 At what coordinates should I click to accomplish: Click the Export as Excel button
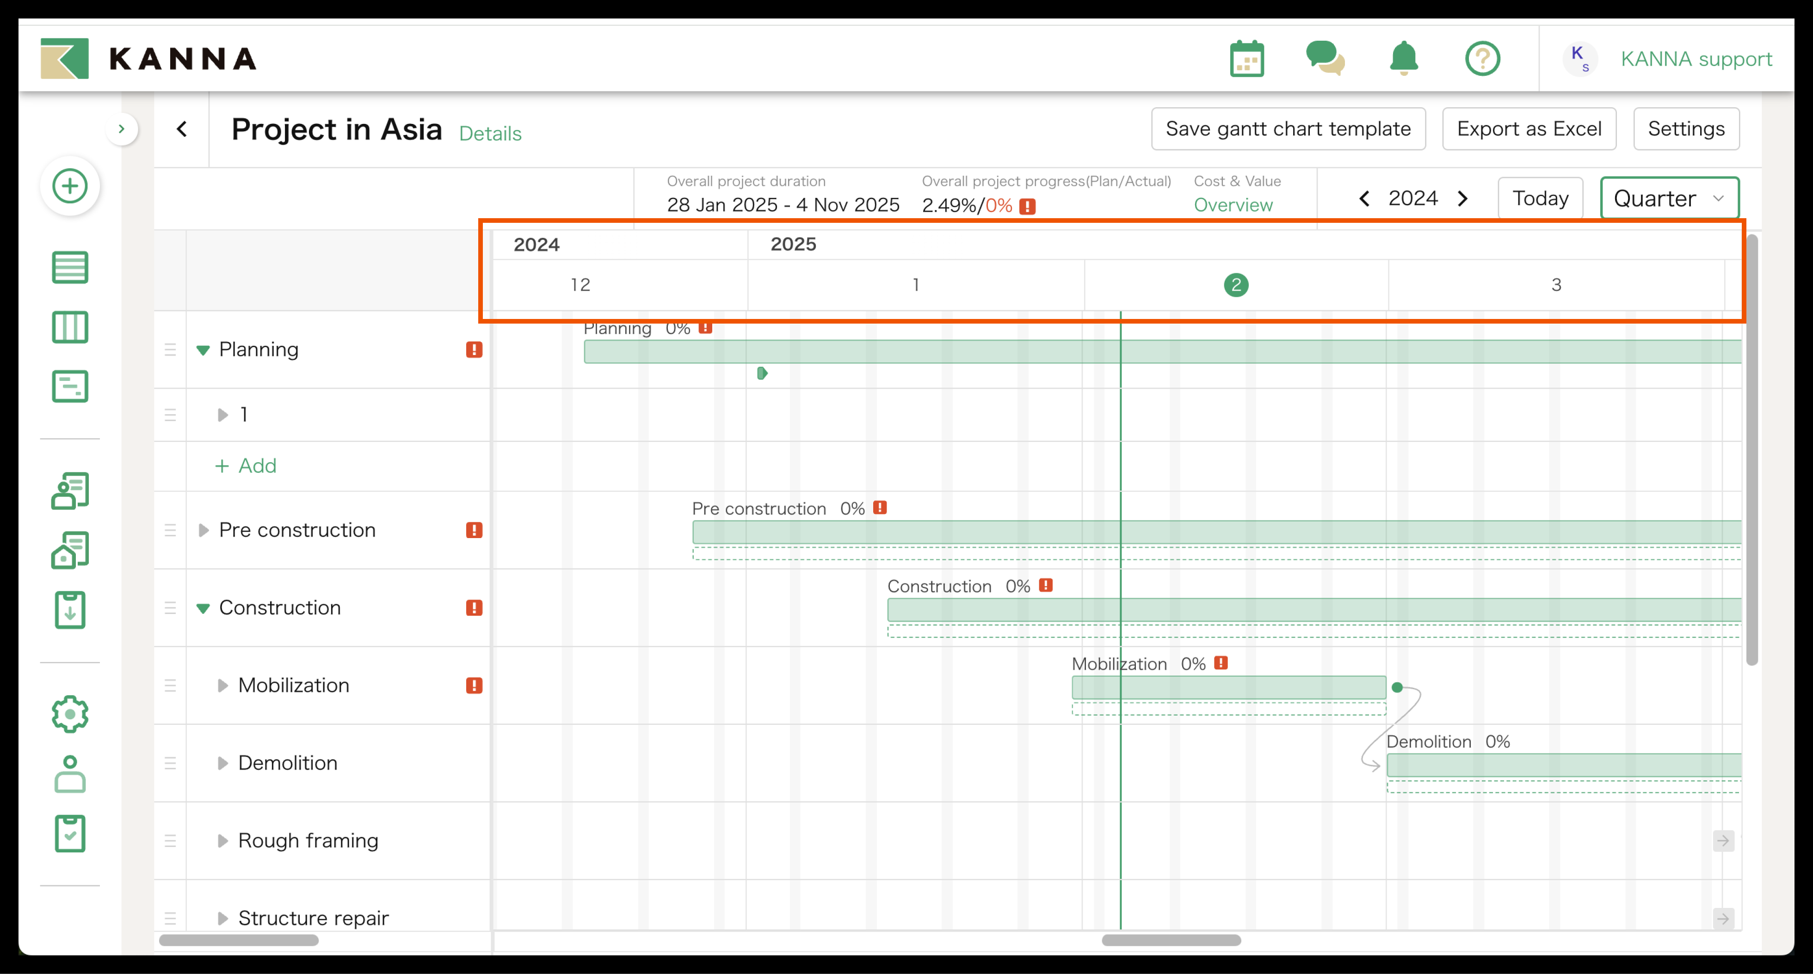[1529, 129]
